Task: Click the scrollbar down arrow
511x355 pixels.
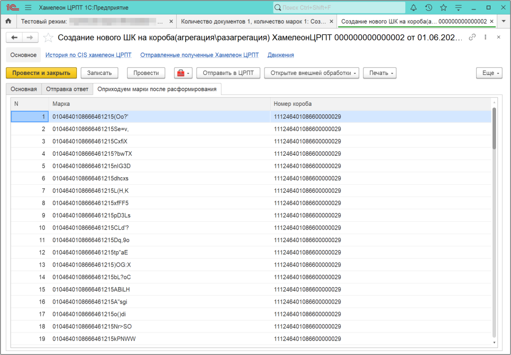Action: [x=495, y=343]
